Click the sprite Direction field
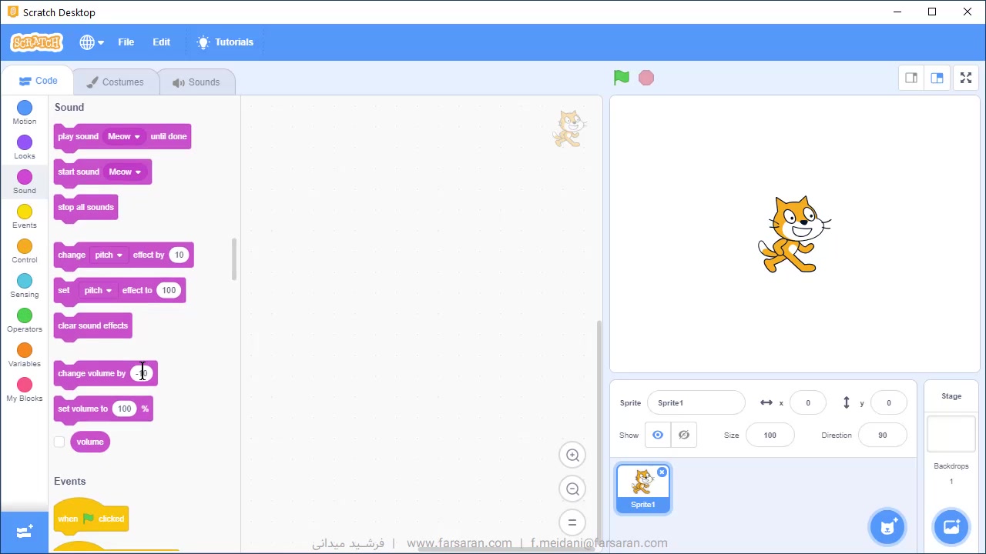The height and width of the screenshot is (554, 986). pos(882,435)
